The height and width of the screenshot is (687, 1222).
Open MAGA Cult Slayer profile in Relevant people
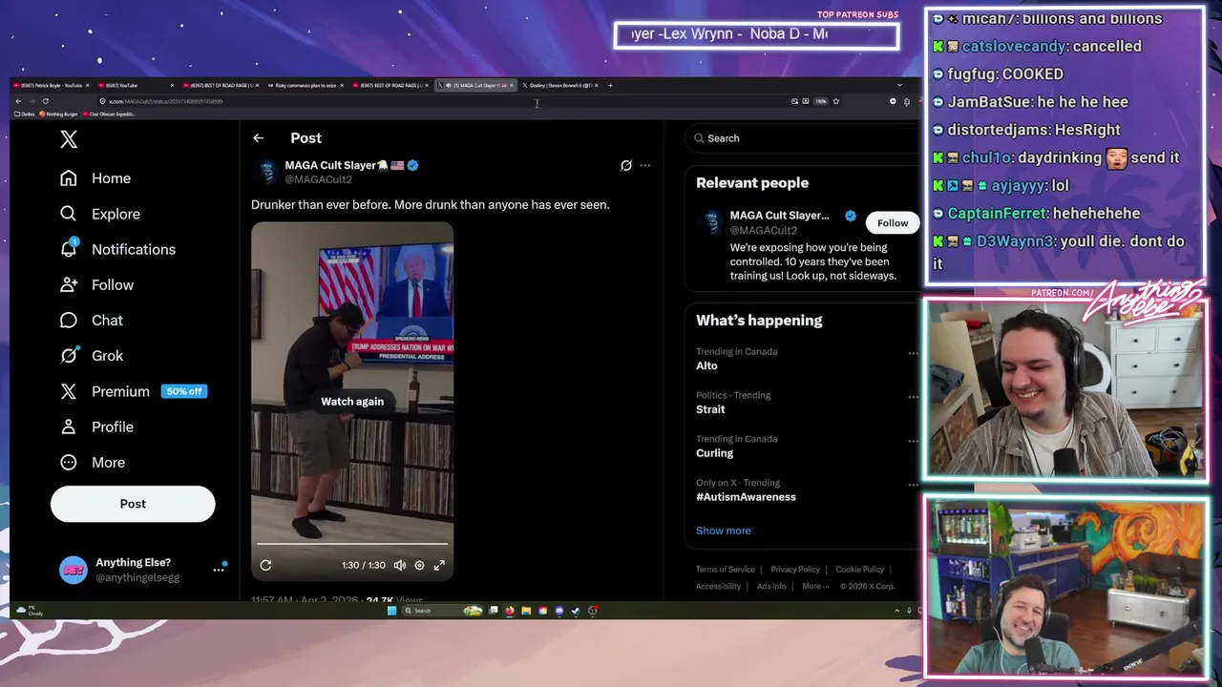[x=779, y=216]
